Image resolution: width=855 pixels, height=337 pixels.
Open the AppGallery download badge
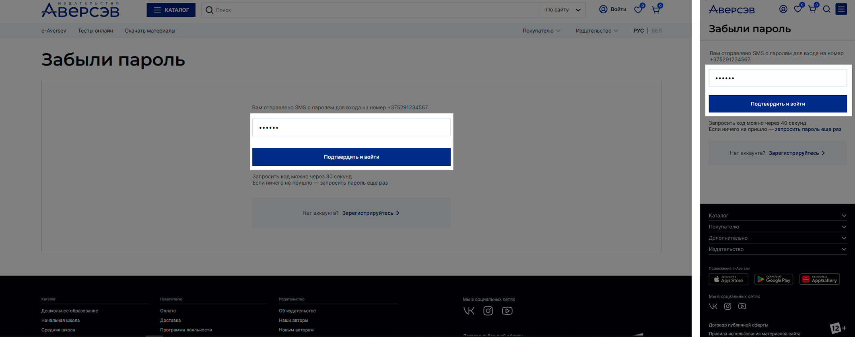[x=819, y=279]
